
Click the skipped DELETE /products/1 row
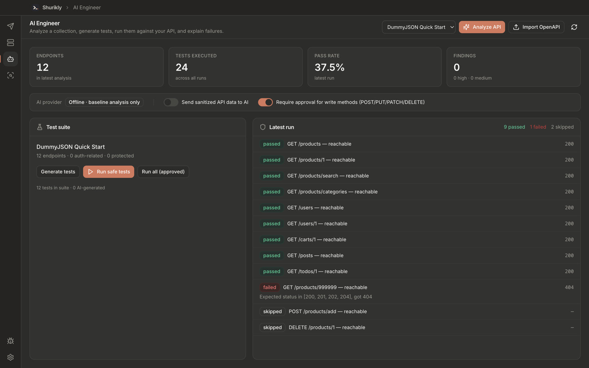pyautogui.click(x=416, y=328)
